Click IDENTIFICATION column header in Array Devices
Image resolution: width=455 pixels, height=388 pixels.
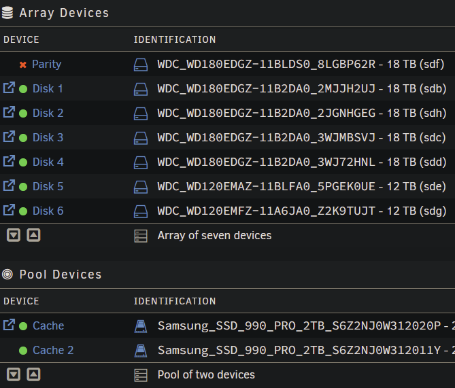[175, 39]
